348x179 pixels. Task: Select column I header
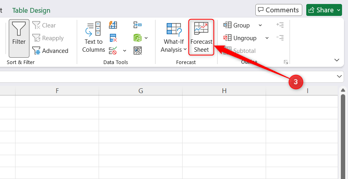(302, 91)
